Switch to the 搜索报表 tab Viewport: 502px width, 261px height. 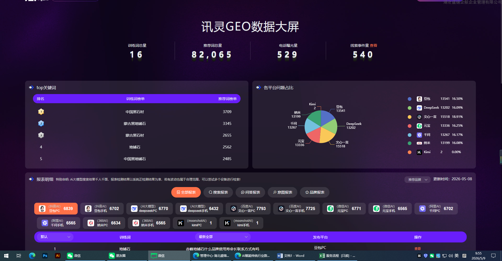click(218, 192)
